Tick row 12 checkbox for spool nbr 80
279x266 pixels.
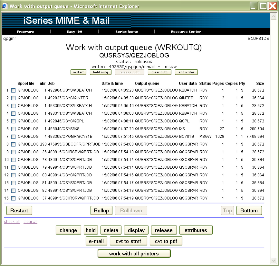pos(13,175)
